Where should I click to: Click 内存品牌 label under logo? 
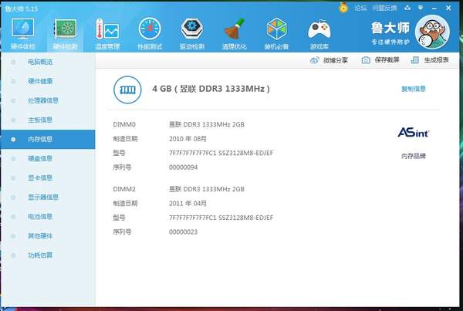(x=414, y=156)
